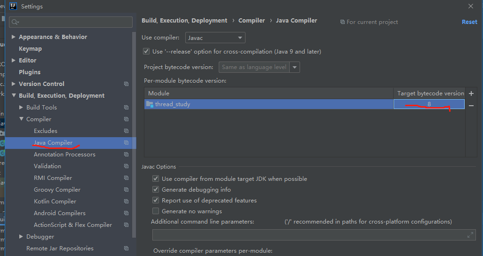Collapse the Compiler node
Image resolution: width=483 pixels, height=256 pixels.
21,119
